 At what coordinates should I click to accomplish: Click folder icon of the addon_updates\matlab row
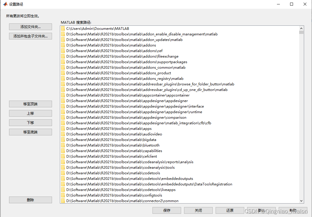coord(63,40)
